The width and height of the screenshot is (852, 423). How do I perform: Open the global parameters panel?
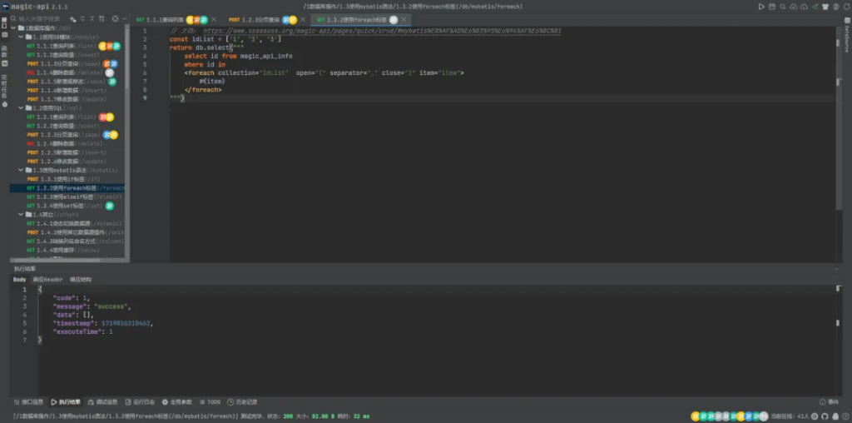[177, 401]
